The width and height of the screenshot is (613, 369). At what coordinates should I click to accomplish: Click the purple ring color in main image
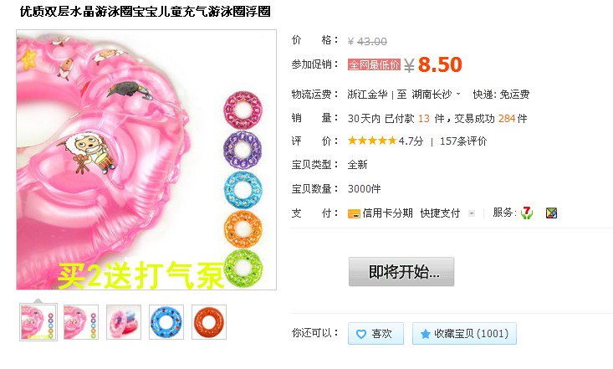pos(243,150)
